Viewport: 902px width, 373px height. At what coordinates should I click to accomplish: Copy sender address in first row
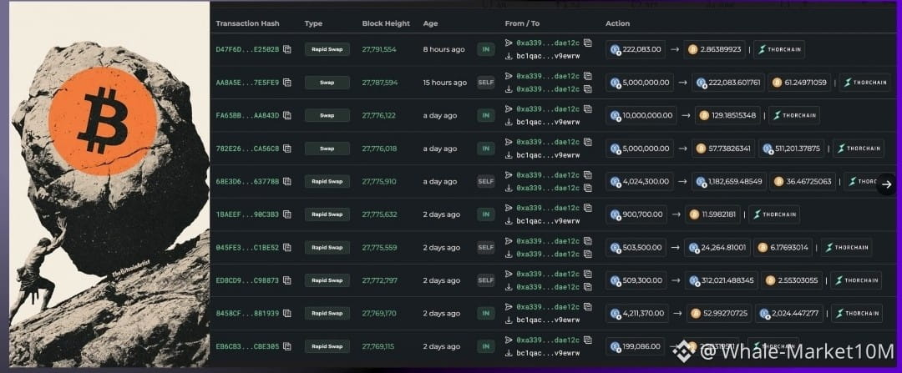[x=587, y=43]
